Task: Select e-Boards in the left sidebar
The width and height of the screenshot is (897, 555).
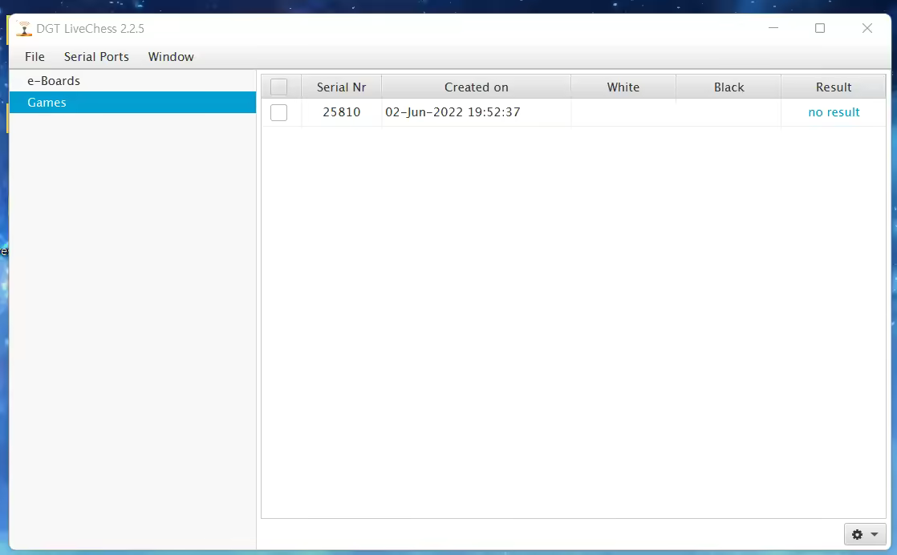Action: pos(54,81)
